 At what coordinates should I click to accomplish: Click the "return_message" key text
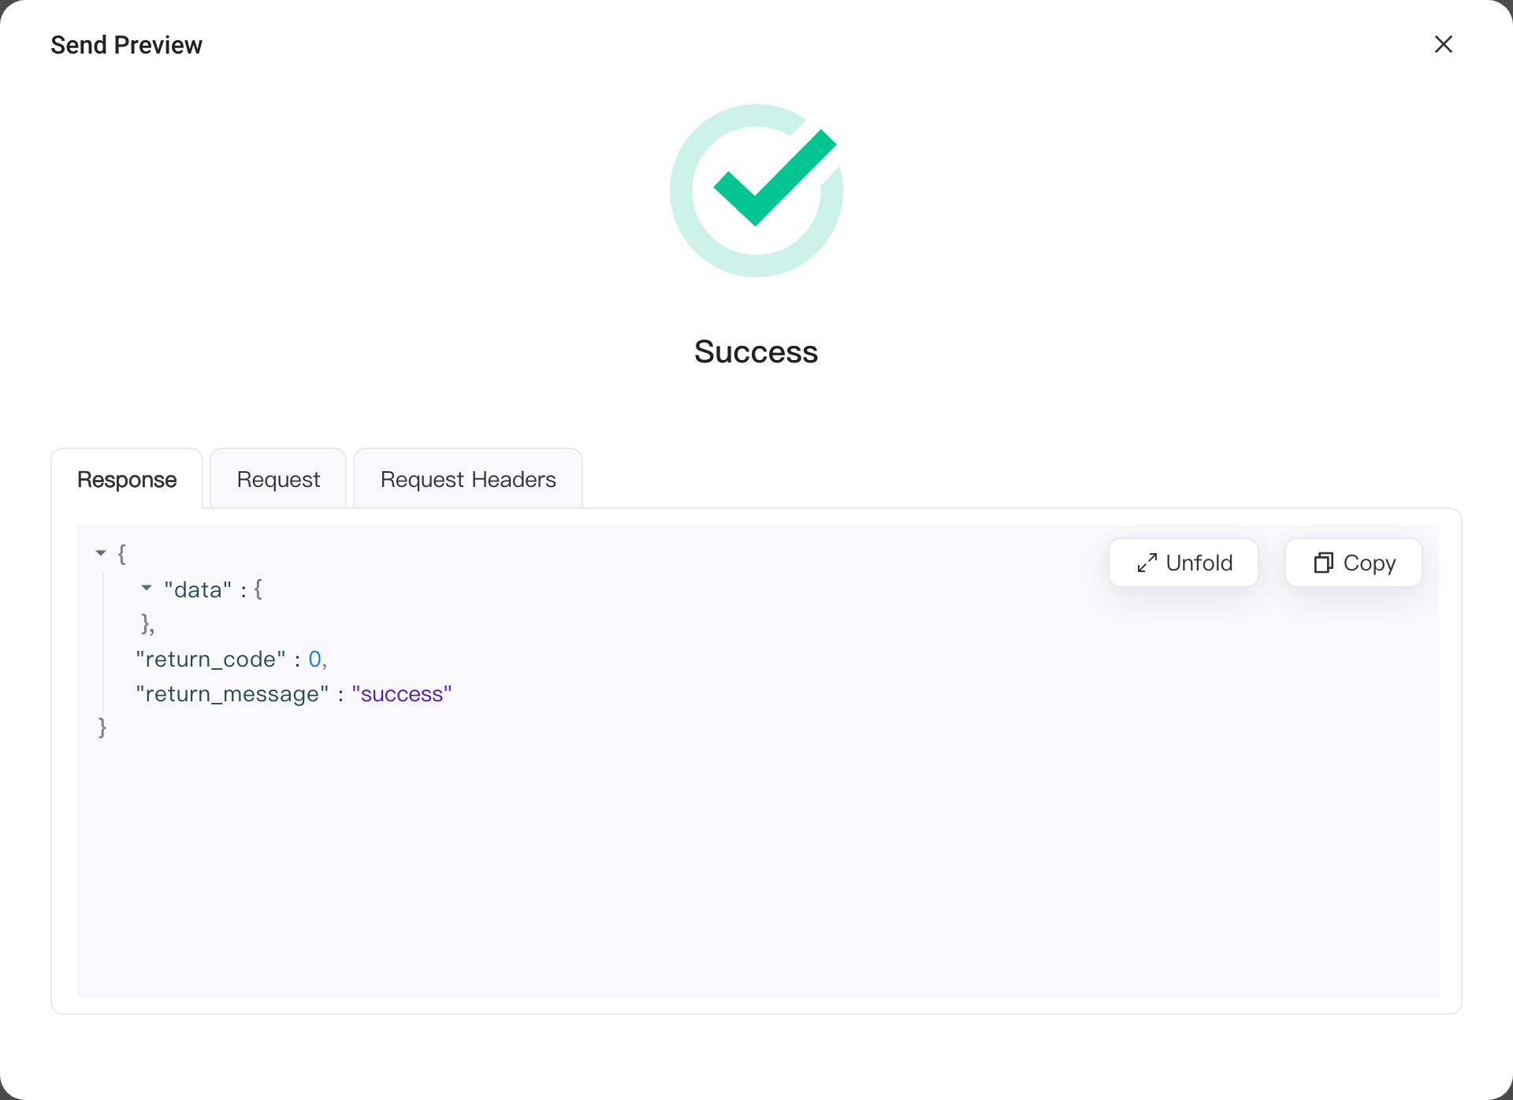click(x=232, y=693)
